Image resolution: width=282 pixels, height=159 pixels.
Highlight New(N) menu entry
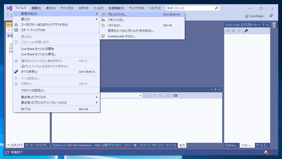[x=56, y=14]
